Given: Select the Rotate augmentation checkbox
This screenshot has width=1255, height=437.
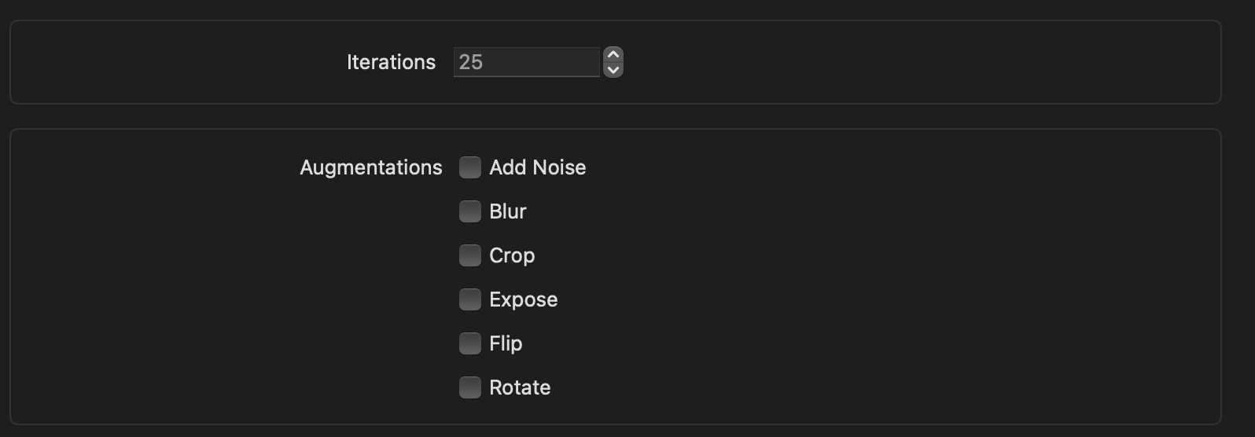Looking at the screenshot, I should [x=470, y=387].
